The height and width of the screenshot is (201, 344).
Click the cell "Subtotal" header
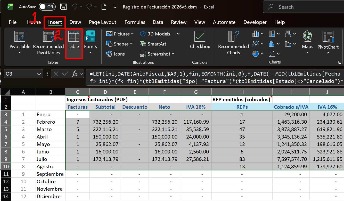point(105,107)
